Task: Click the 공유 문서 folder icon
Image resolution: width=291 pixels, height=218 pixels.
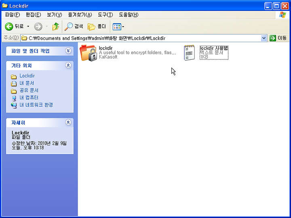Action: pos(14,91)
